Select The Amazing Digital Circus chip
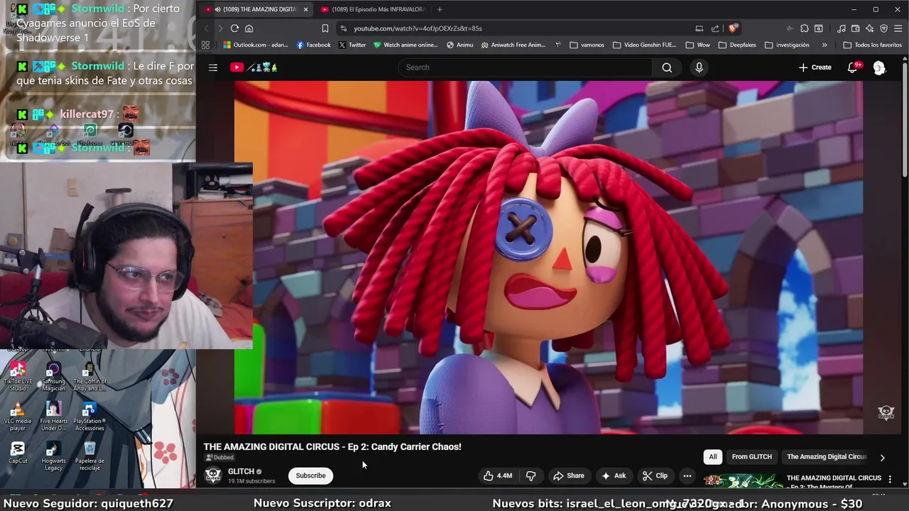Image resolution: width=909 pixels, height=511 pixels. coord(827,457)
